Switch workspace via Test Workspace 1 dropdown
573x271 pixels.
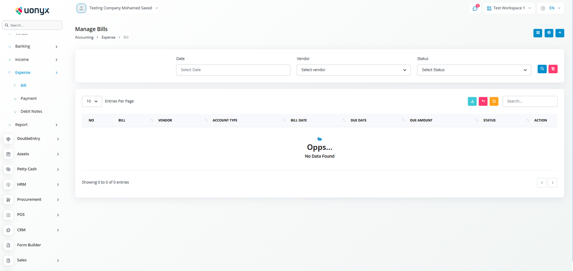pos(509,8)
